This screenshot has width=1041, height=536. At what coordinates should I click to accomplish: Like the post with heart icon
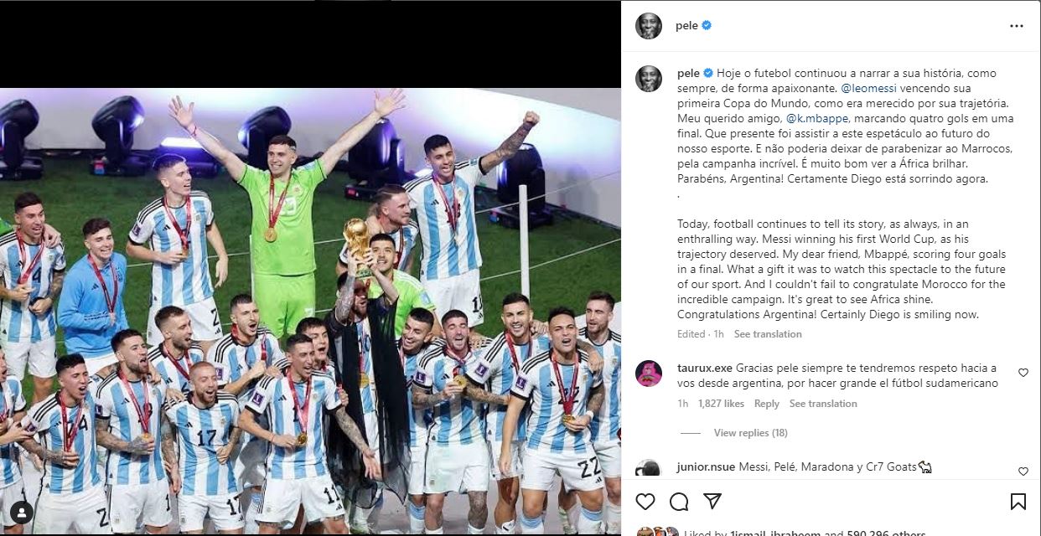pos(645,502)
